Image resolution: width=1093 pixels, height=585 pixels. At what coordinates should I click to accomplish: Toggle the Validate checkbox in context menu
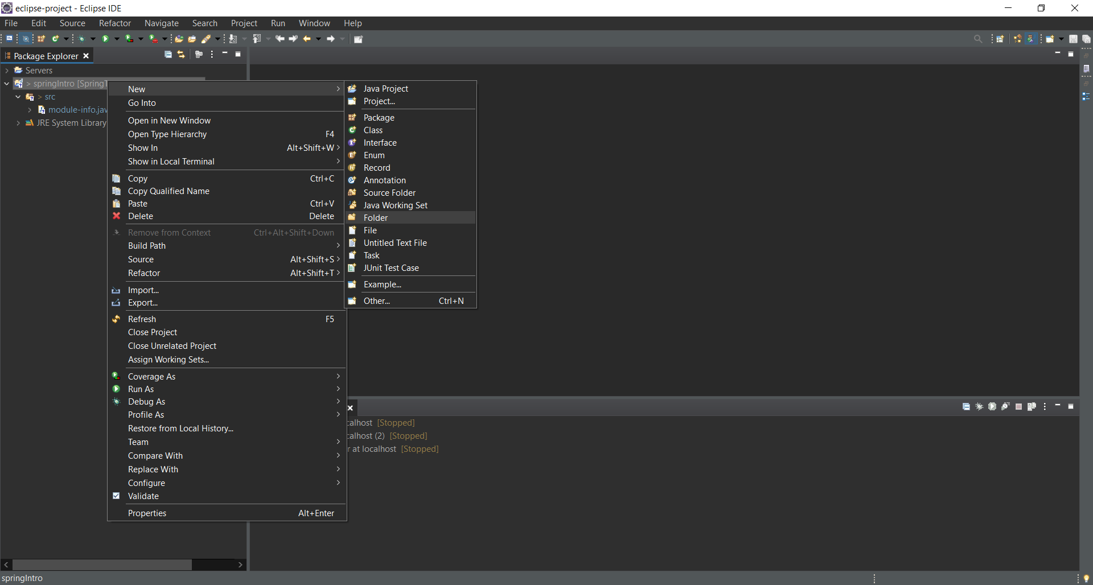point(116,496)
